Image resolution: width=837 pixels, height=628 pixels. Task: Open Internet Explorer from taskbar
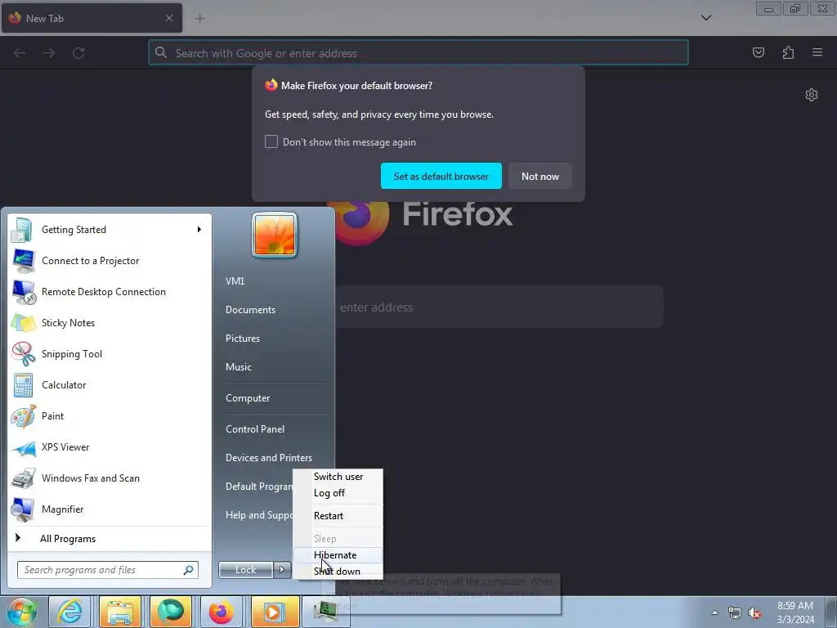point(70,612)
